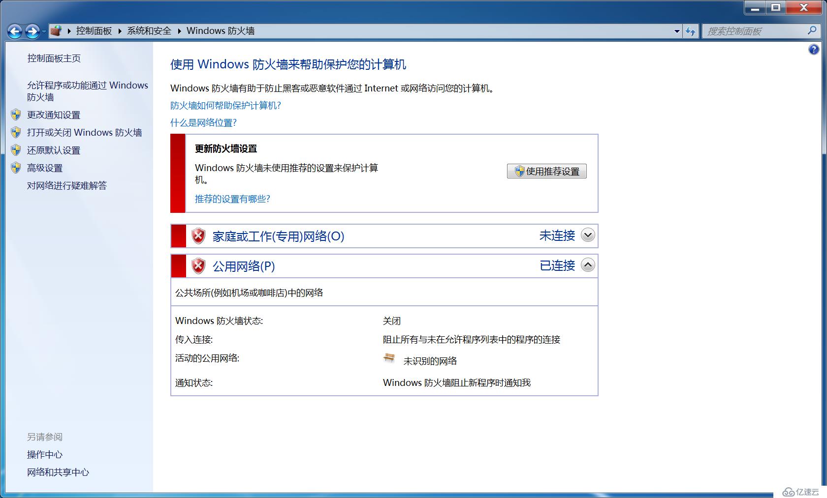Viewport: 827px width, 498px height.
Task: Expand the 家庭或工作(专用)网络 section chevron
Action: (588, 235)
